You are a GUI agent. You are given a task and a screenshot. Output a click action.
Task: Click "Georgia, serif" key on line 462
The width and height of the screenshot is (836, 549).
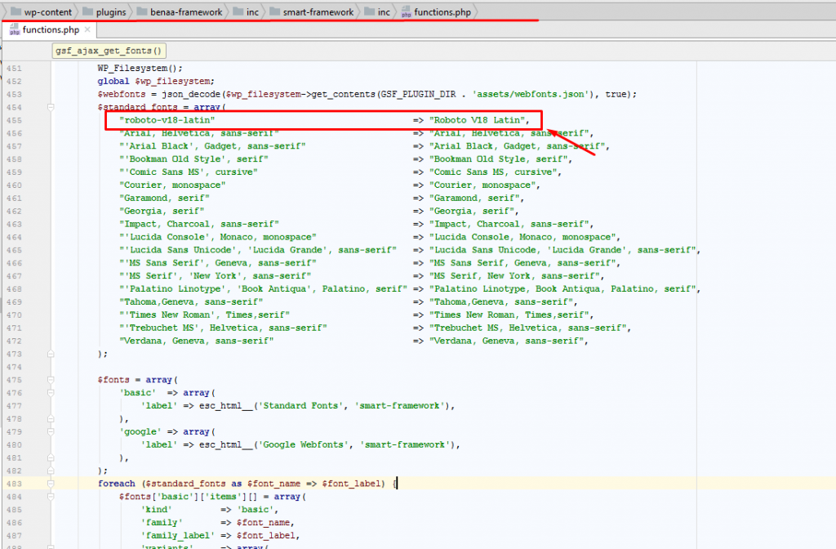tap(162, 211)
